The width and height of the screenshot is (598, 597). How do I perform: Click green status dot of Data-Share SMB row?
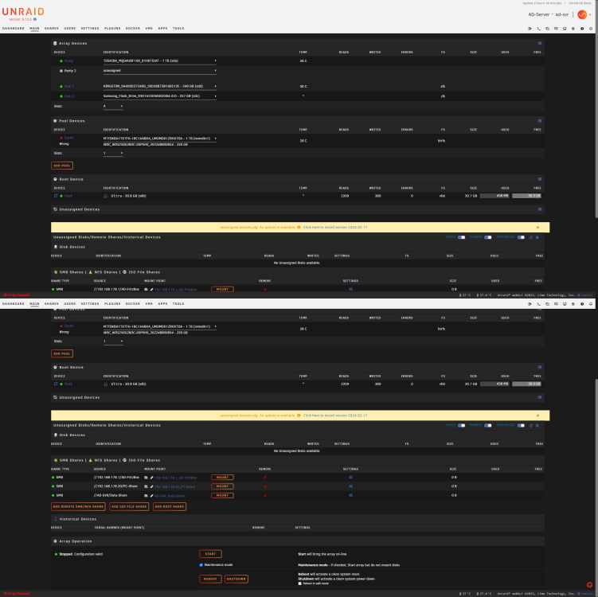53,496
